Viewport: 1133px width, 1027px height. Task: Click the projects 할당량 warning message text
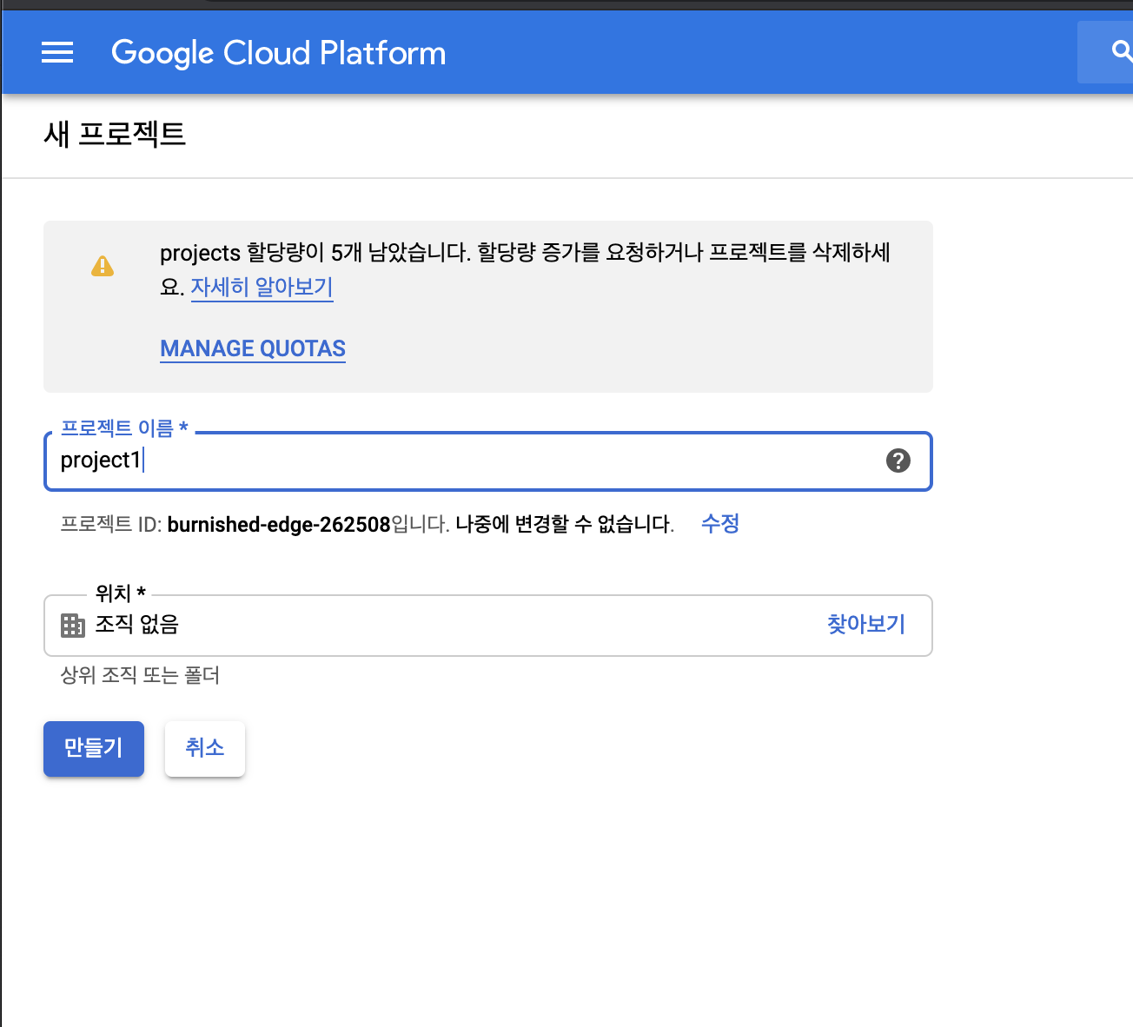click(525, 269)
